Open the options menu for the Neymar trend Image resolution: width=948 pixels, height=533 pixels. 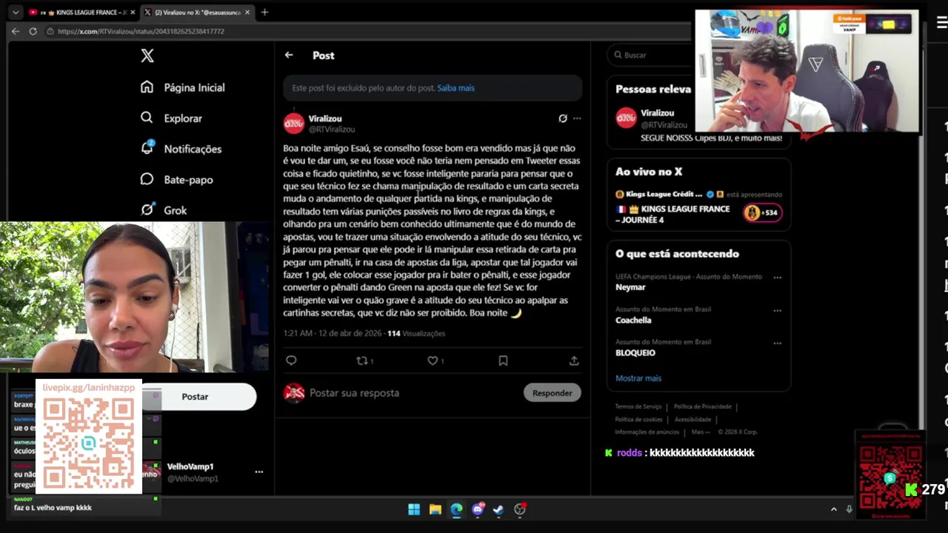(777, 278)
